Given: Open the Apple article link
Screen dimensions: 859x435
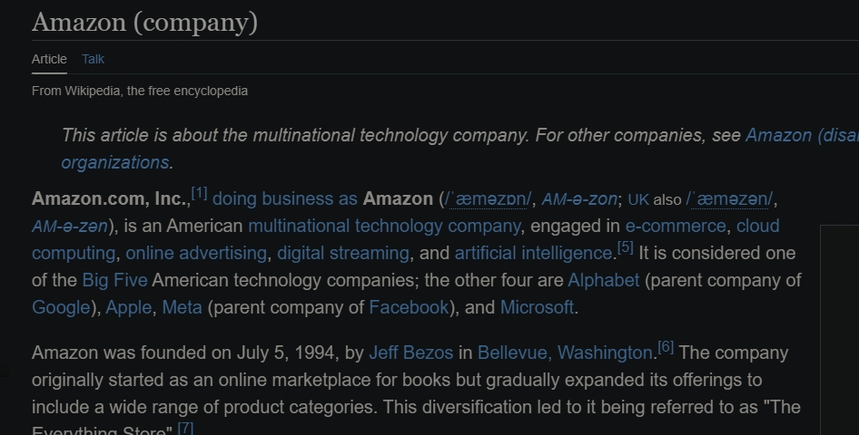Looking at the screenshot, I should point(128,307).
